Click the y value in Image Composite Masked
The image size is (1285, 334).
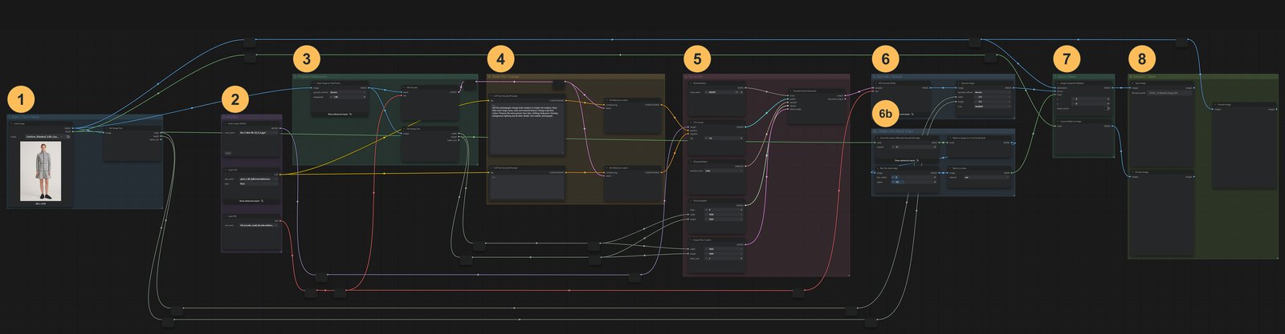click(1091, 103)
